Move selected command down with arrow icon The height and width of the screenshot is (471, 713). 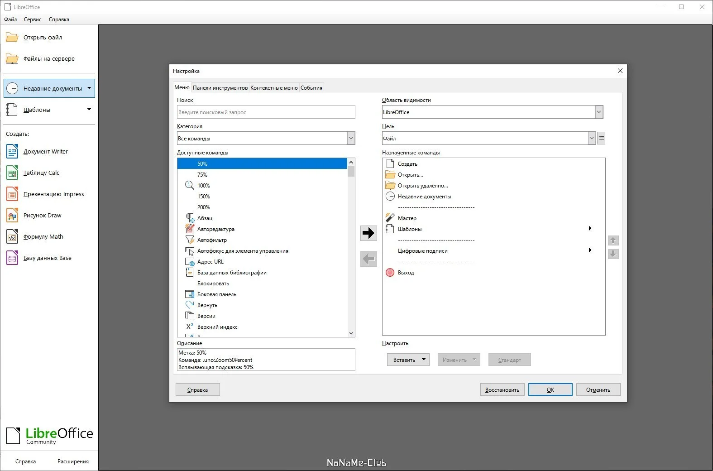click(613, 254)
